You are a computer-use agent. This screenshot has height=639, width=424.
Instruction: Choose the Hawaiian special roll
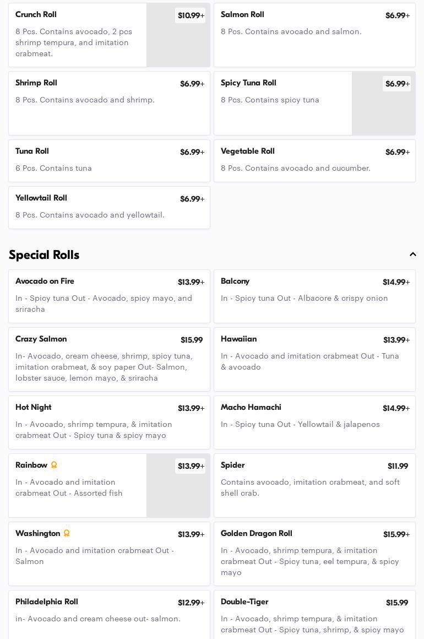click(x=314, y=359)
